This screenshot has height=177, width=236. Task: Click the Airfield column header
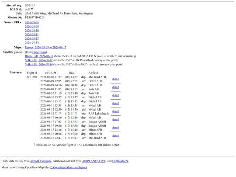coord(93,73)
